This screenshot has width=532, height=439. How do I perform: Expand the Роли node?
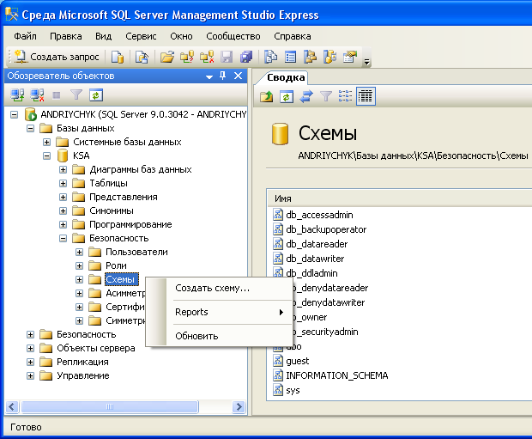pyautogui.click(x=79, y=265)
